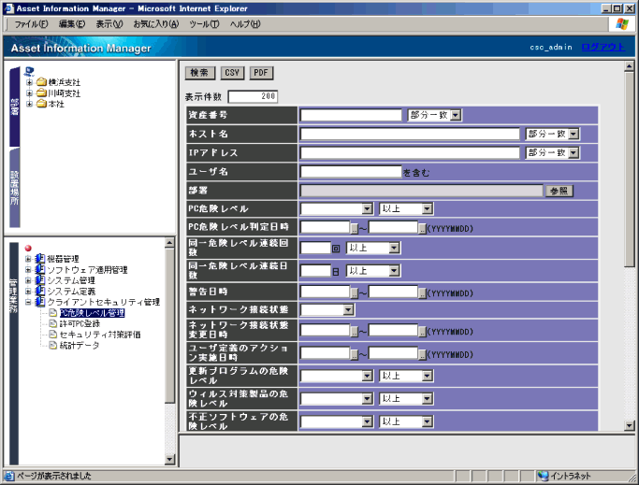Click the 検索 button
Image resolution: width=639 pixels, height=485 pixels.
coord(199,72)
